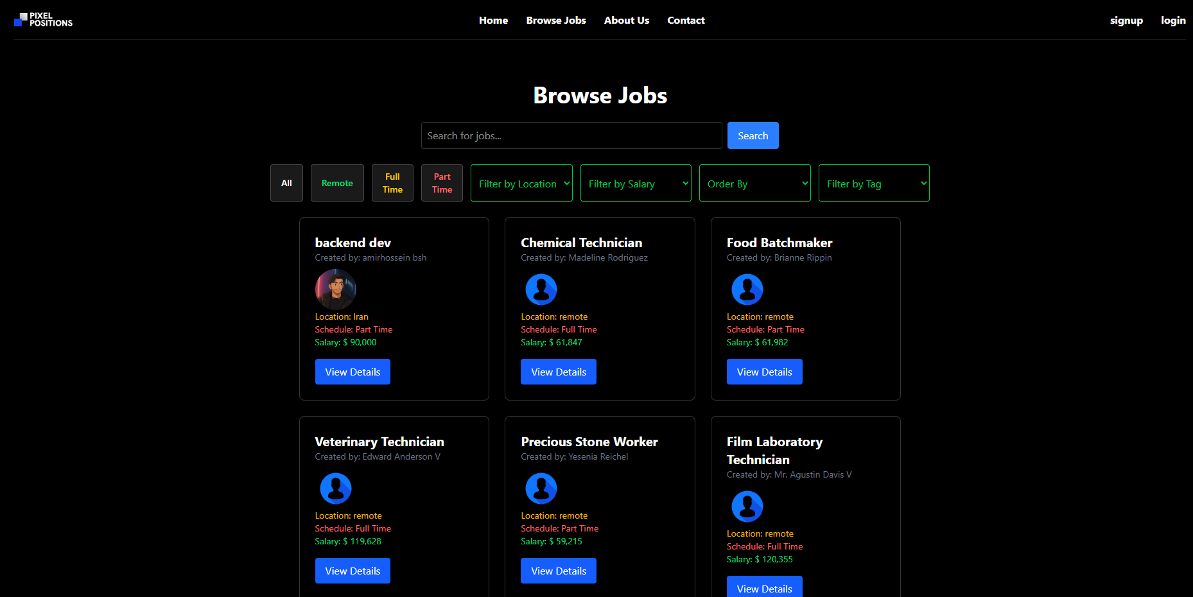This screenshot has height=597, width=1193.
Task: Click the Veterinary Technician user avatar icon
Action: click(x=336, y=489)
